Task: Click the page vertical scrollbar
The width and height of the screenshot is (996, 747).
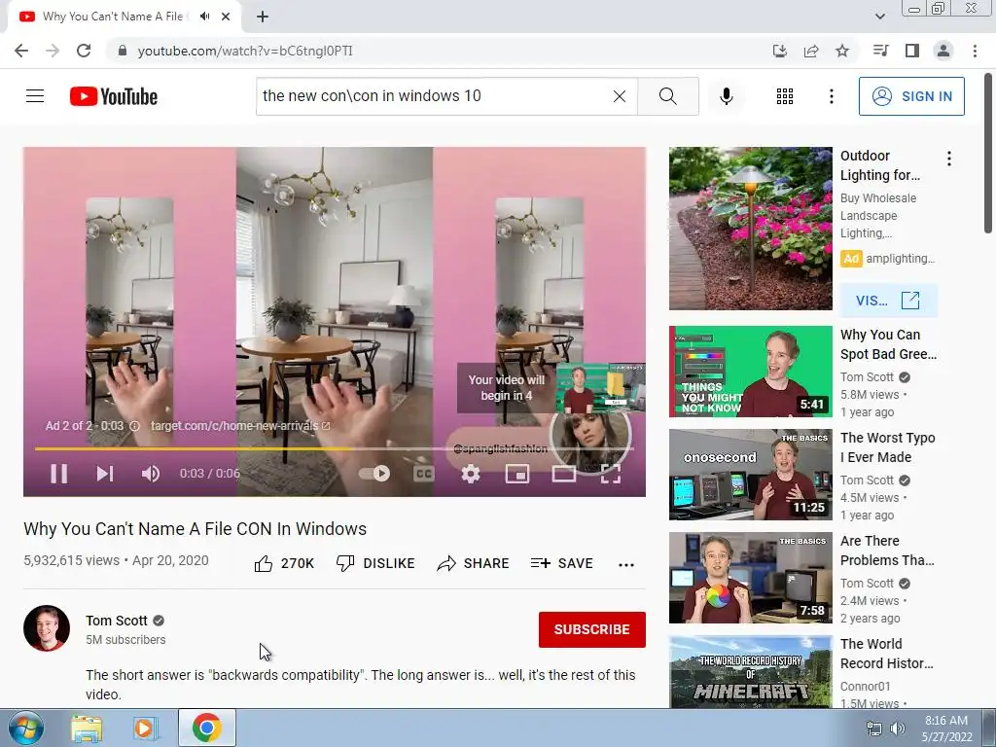Action: [988, 153]
